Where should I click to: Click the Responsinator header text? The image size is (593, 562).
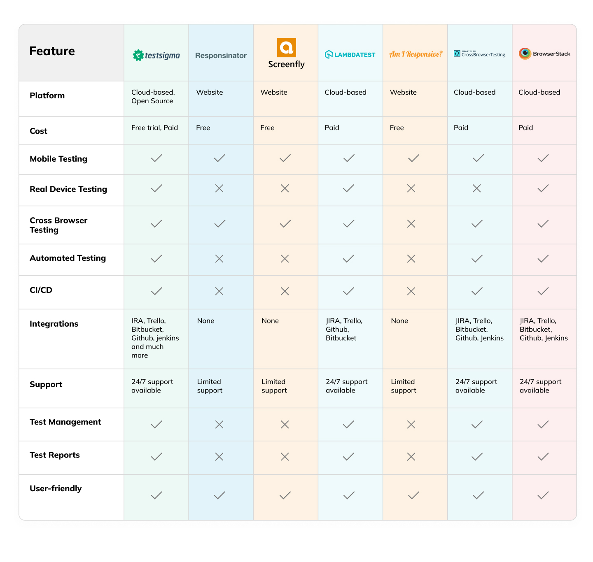coord(221,56)
